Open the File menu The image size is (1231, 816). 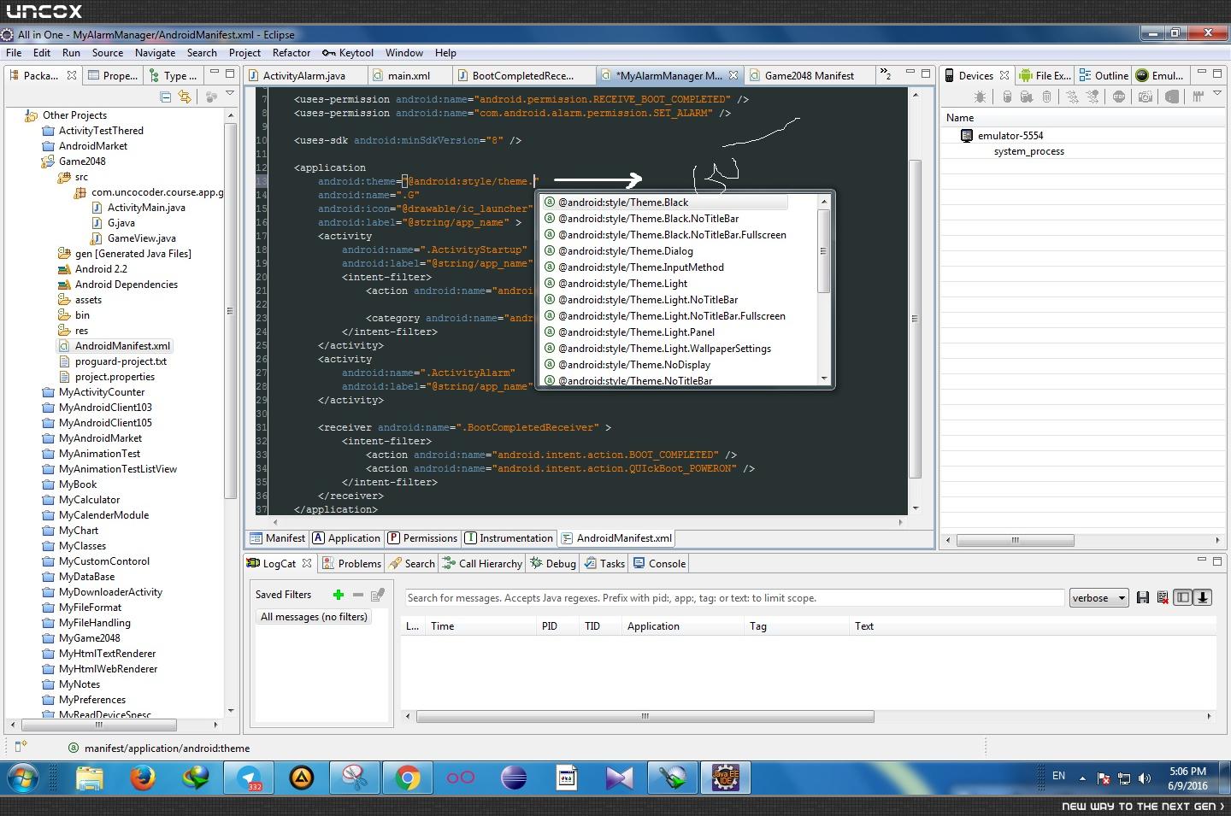(x=14, y=52)
